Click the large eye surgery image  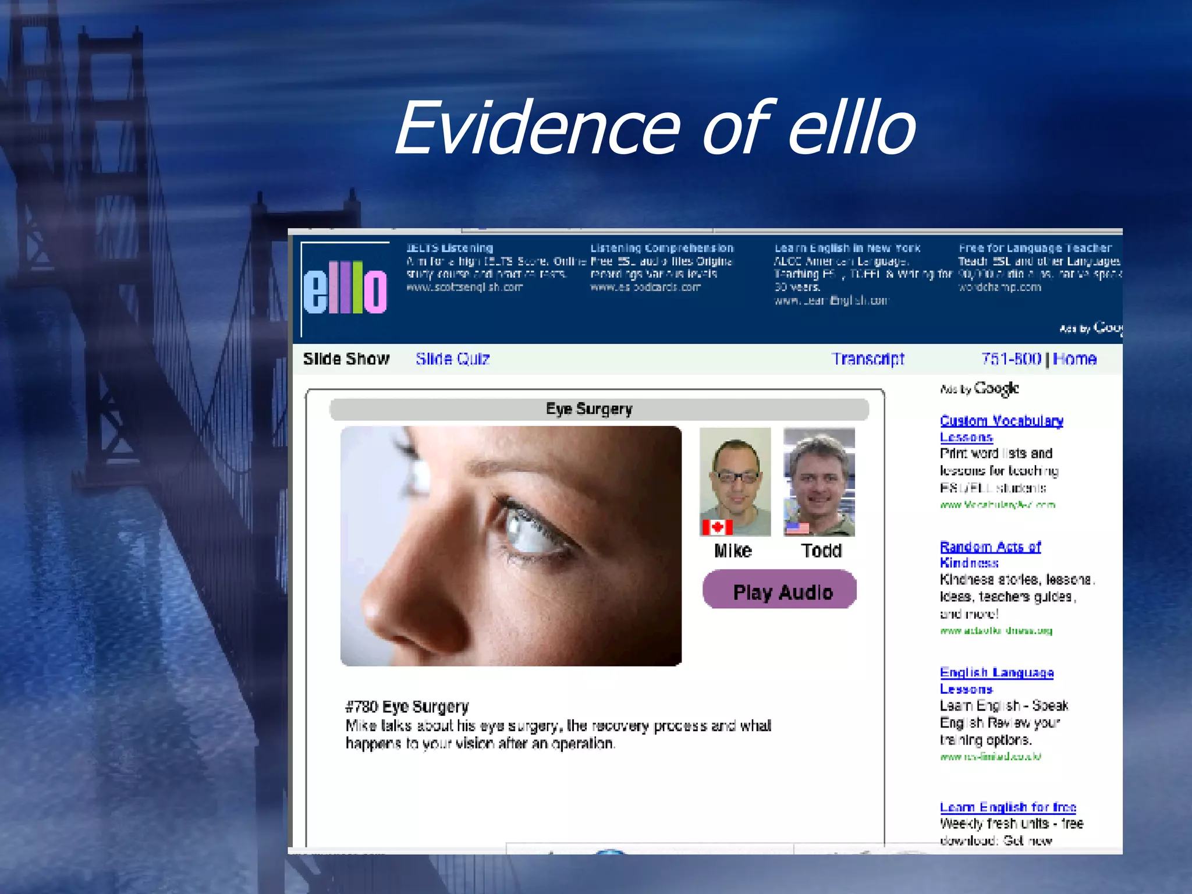[x=510, y=546]
